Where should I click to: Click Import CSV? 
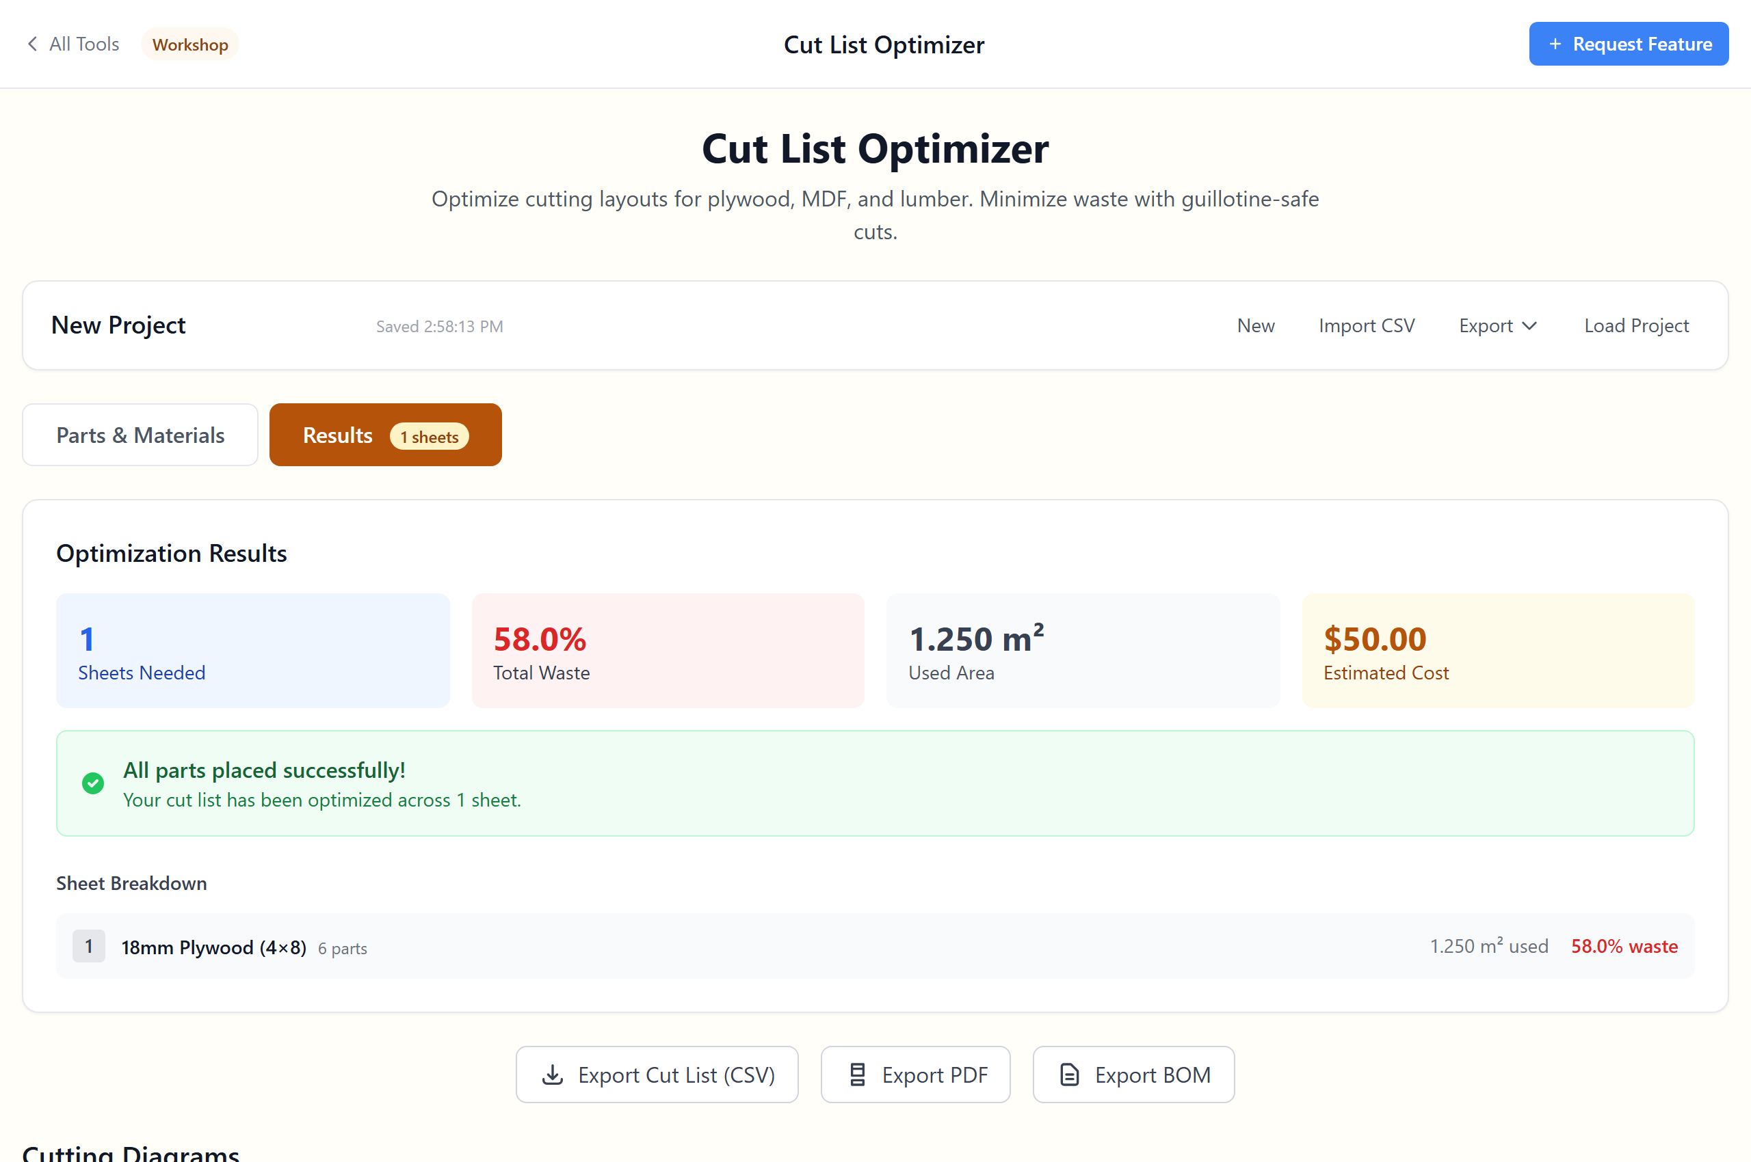pos(1366,325)
